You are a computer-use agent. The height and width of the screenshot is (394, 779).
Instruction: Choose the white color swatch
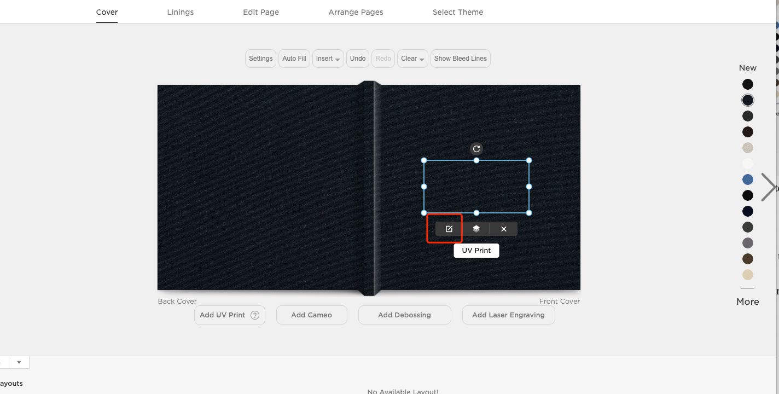[x=748, y=164]
